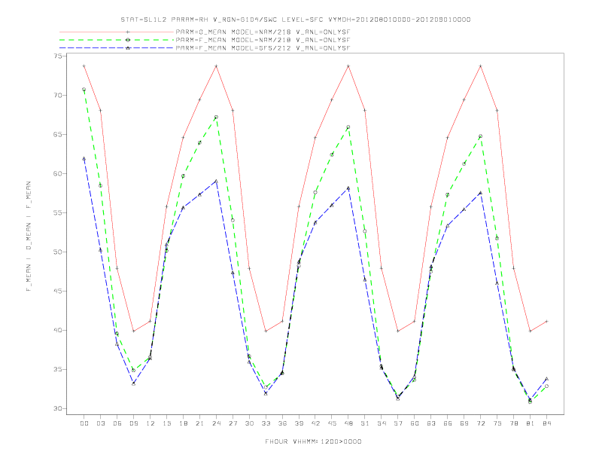Click x-axis tick label 06
The width and height of the screenshot is (596, 461).
[117, 423]
